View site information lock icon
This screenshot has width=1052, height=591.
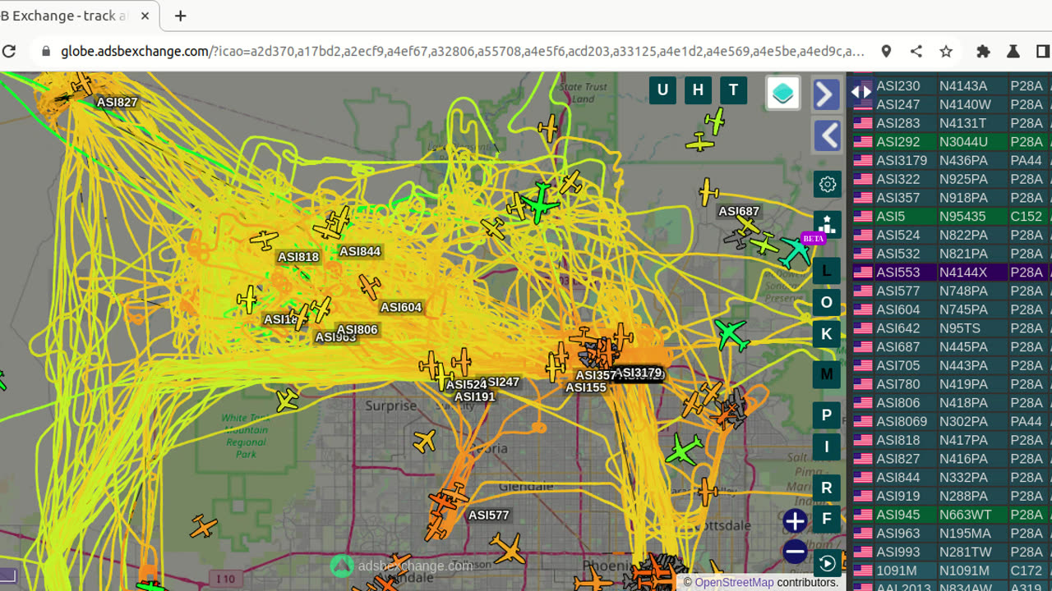click(x=46, y=51)
